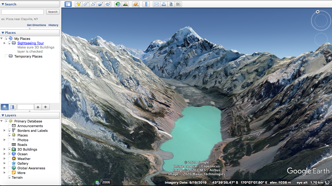
Task: Uncheck the Terrain layer
Action: tap(10, 177)
